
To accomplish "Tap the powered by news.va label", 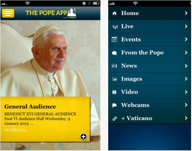I will coord(69,18).
